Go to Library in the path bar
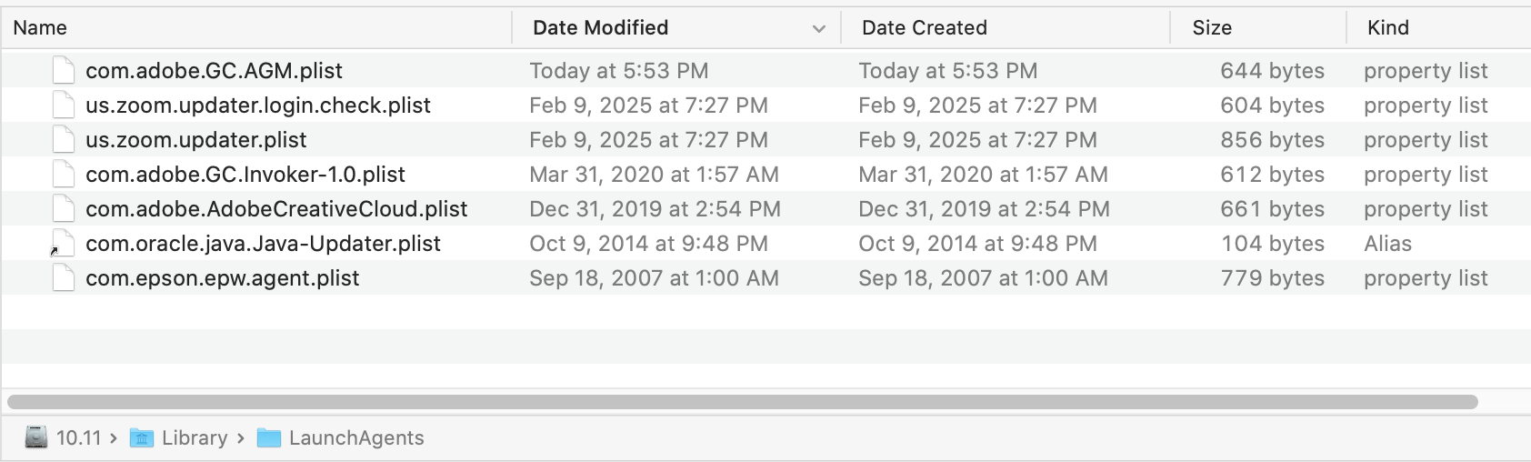Image resolution: width=1531 pixels, height=462 pixels. [x=195, y=438]
